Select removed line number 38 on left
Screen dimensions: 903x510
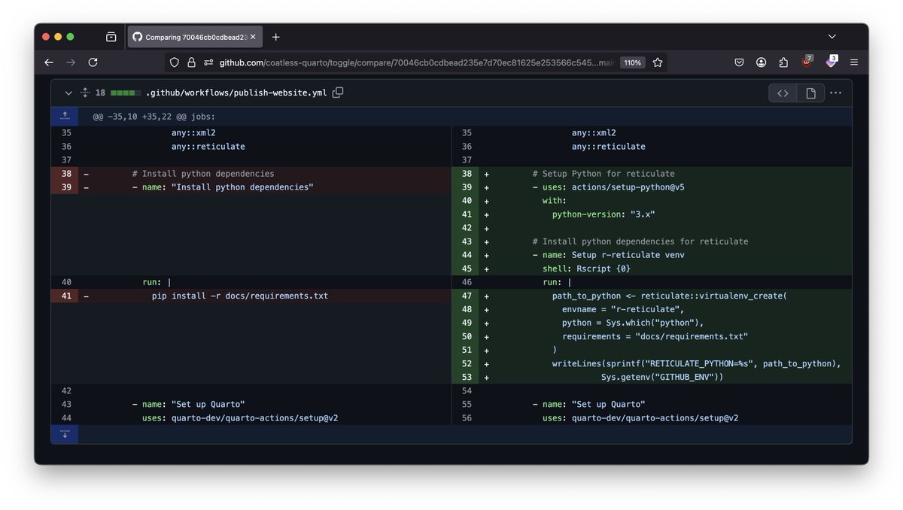(x=65, y=174)
